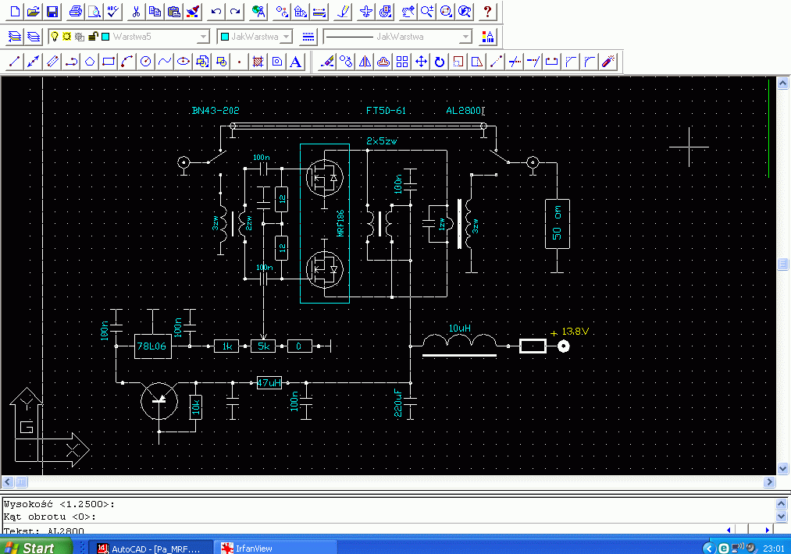Viewport: 791px width, 554px height.
Task: Select the Line drawing tool
Action: pyautogui.click(x=14, y=62)
